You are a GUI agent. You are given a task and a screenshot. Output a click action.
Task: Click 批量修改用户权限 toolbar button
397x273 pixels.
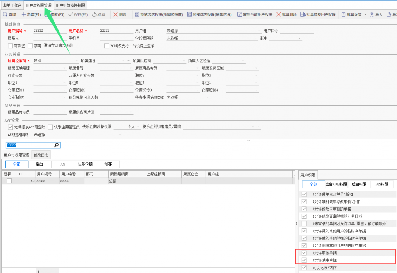coord(318,14)
